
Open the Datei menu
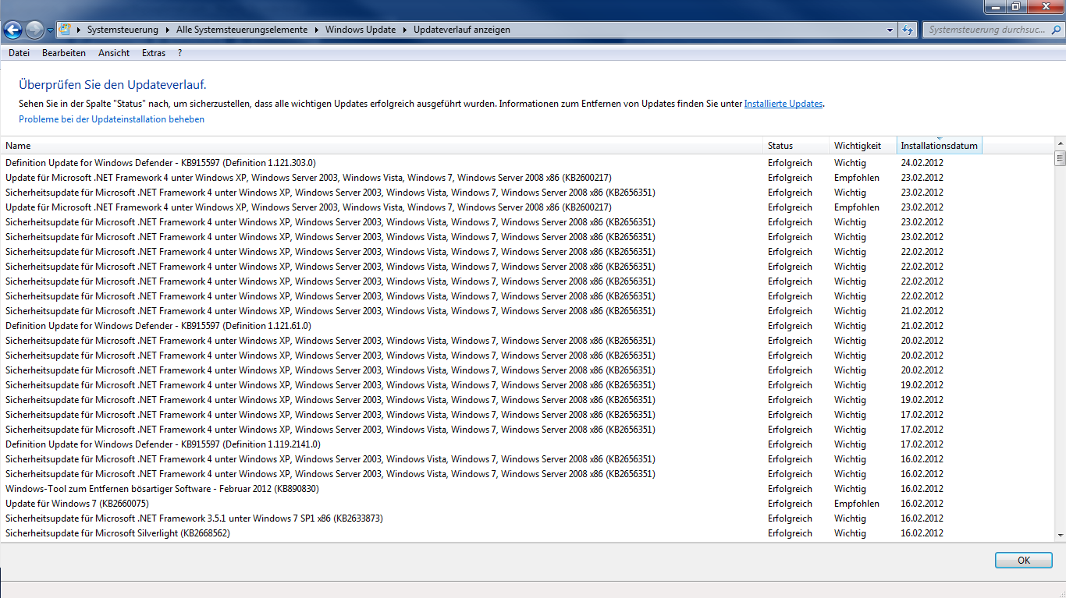point(19,53)
